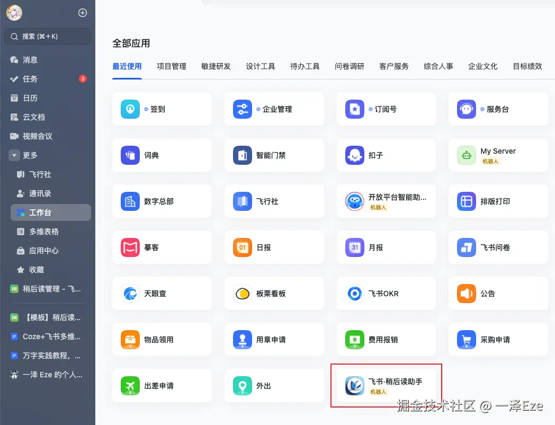Image resolution: width=555 pixels, height=425 pixels.
Task: Switch to the 客户服务 tab
Action: coord(394,66)
